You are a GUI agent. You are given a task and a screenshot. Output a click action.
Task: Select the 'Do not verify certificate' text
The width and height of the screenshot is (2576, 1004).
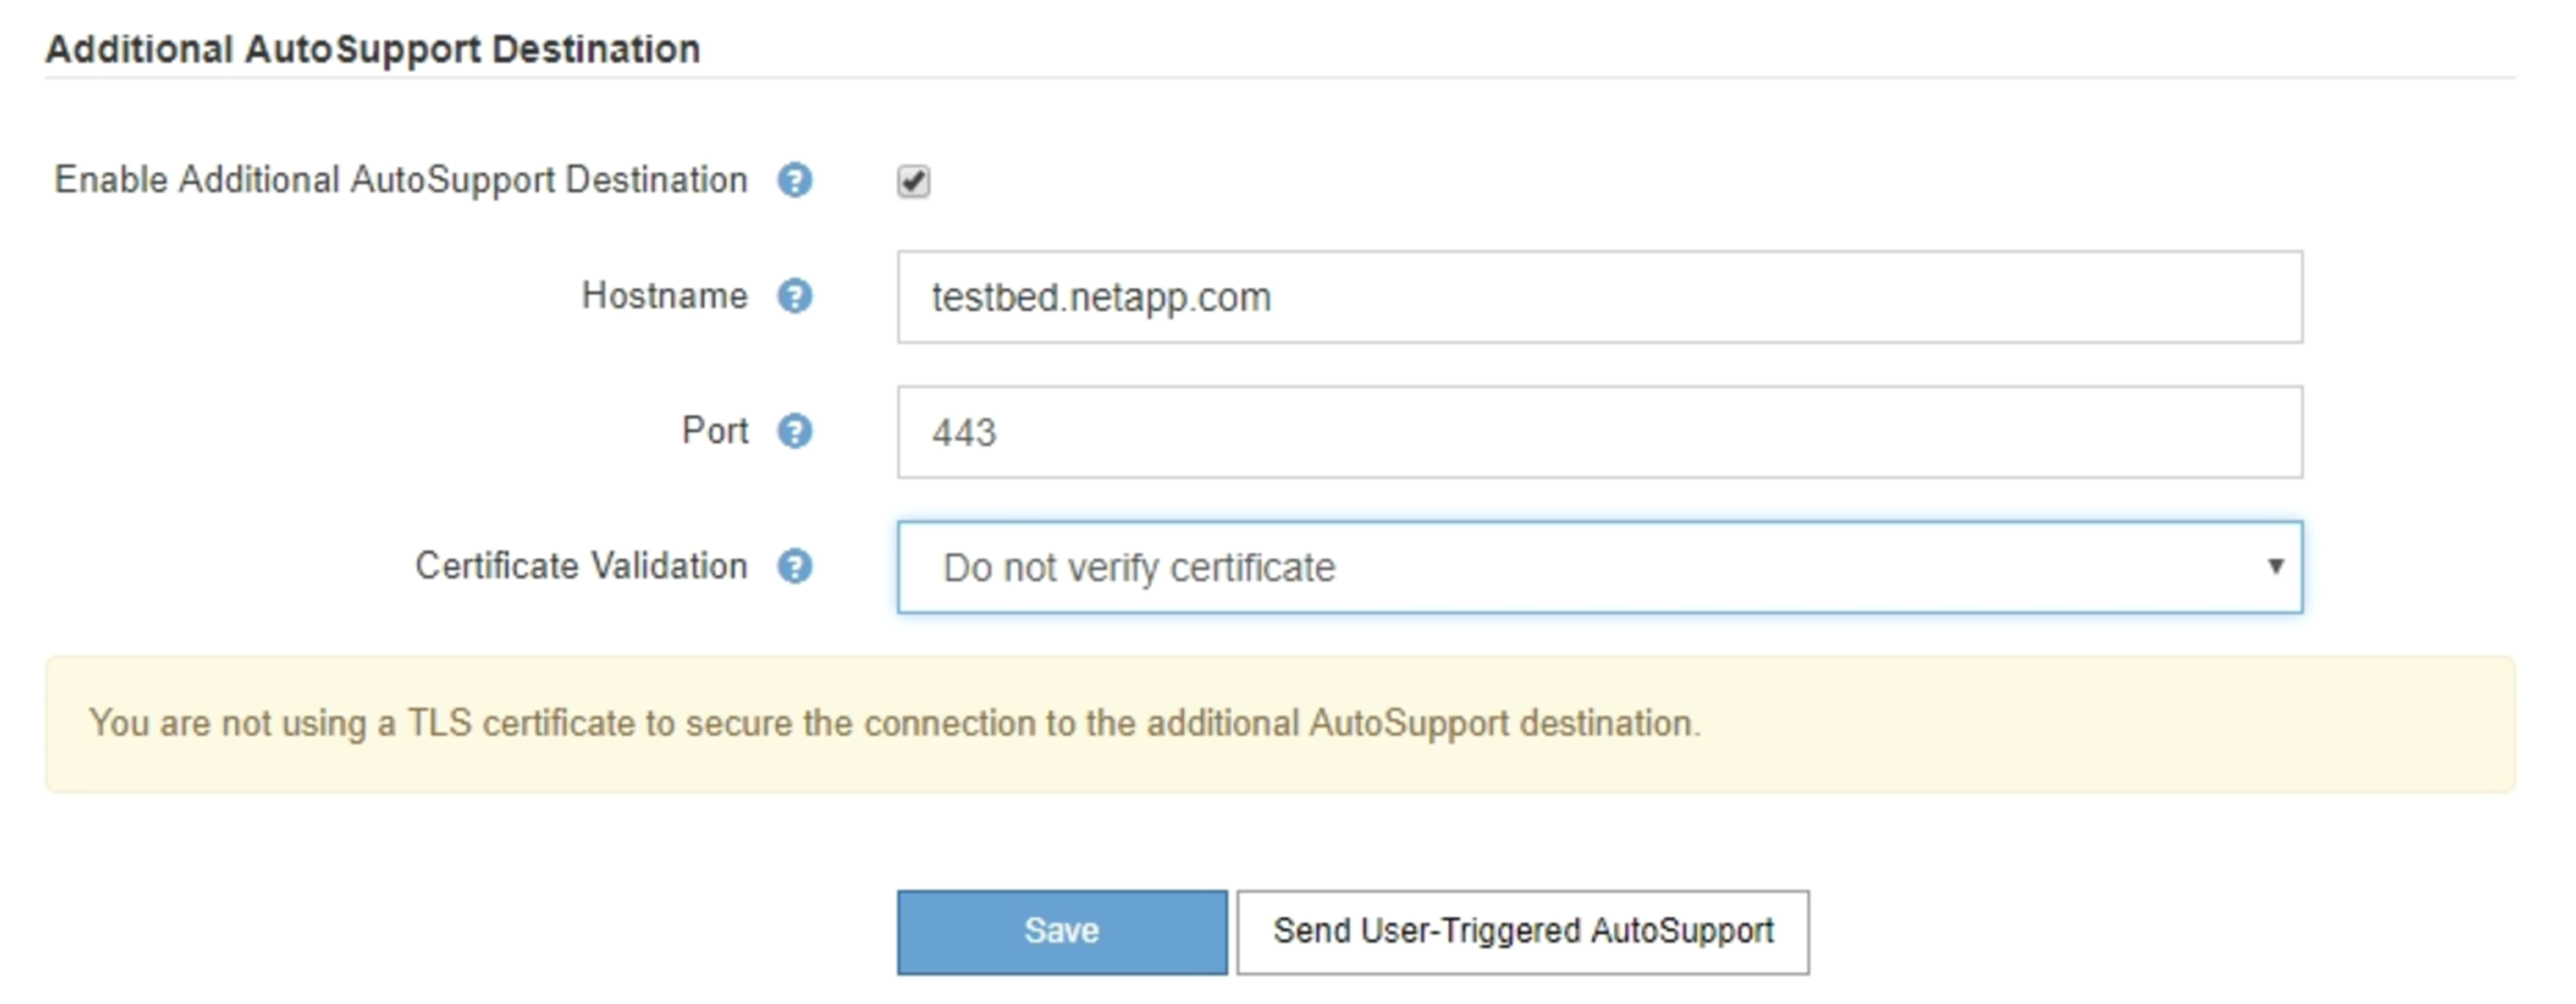coord(1138,568)
